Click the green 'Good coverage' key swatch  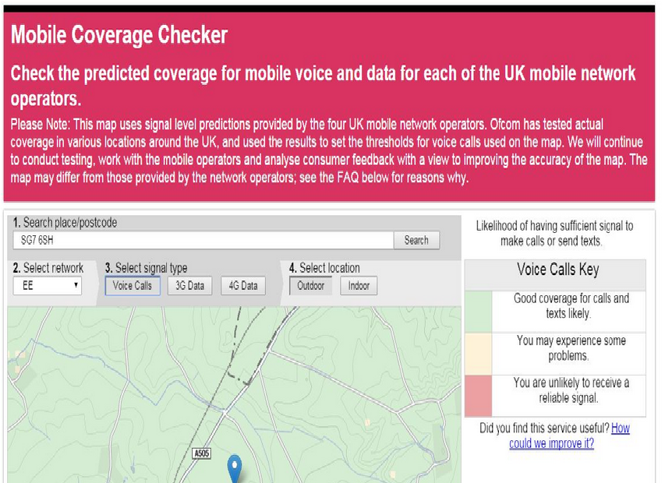click(476, 311)
